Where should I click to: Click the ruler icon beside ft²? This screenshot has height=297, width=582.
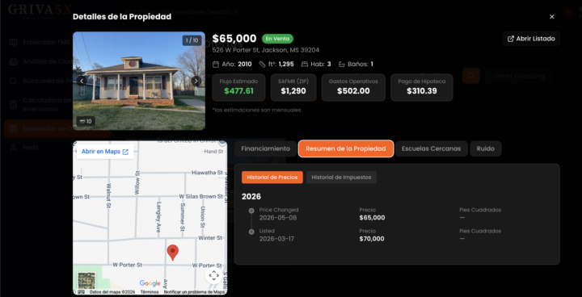coord(262,64)
